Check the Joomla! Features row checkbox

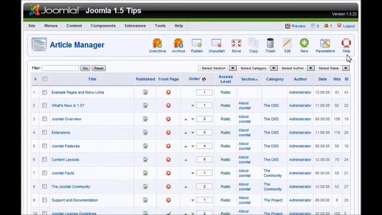pyautogui.click(x=44, y=146)
